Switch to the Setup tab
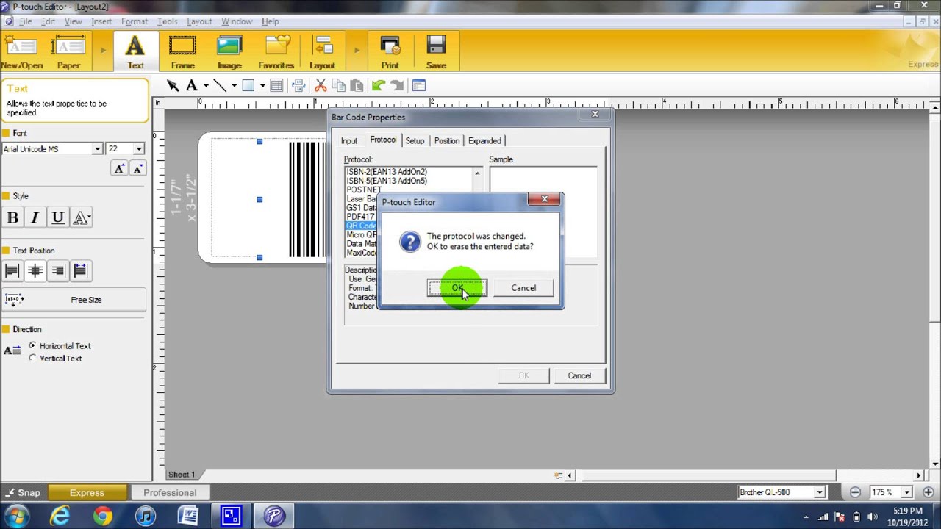941x529 pixels. (x=415, y=141)
